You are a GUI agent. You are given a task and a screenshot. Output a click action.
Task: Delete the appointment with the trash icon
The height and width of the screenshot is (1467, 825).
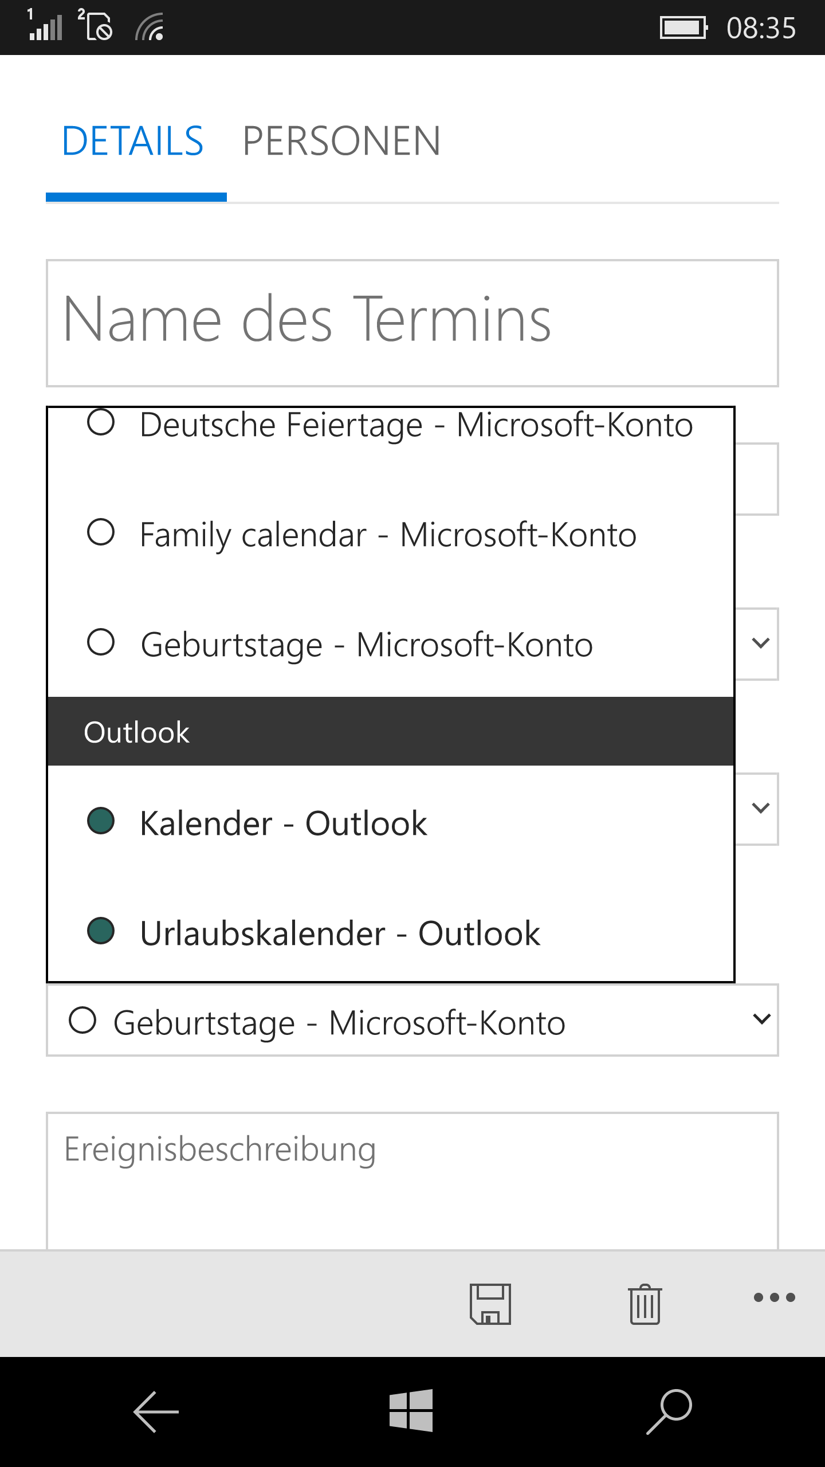645,1304
